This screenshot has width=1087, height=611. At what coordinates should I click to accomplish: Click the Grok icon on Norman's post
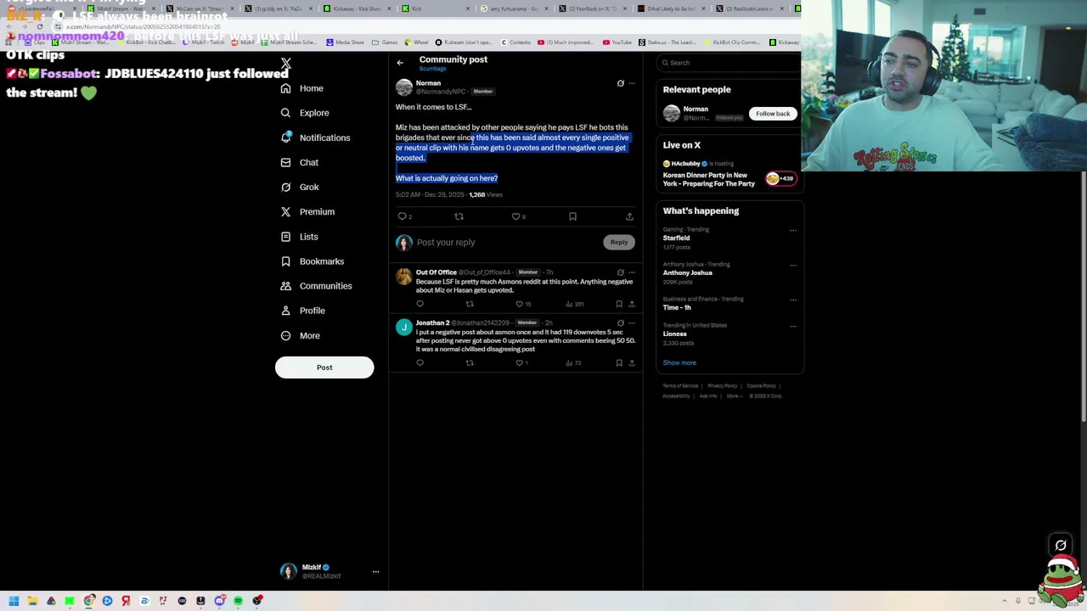(620, 83)
